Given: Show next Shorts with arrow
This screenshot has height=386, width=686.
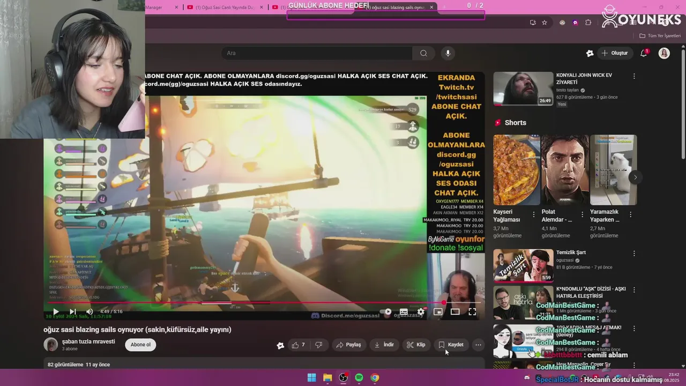Looking at the screenshot, I should [x=635, y=177].
